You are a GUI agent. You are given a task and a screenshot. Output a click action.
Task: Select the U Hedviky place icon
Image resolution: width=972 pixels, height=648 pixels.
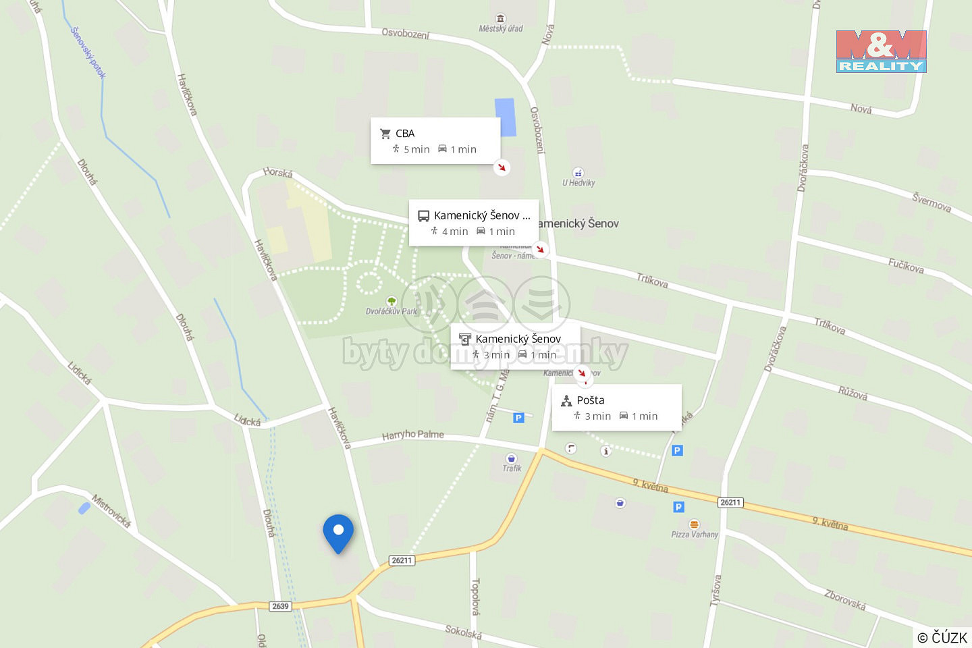pos(578,173)
